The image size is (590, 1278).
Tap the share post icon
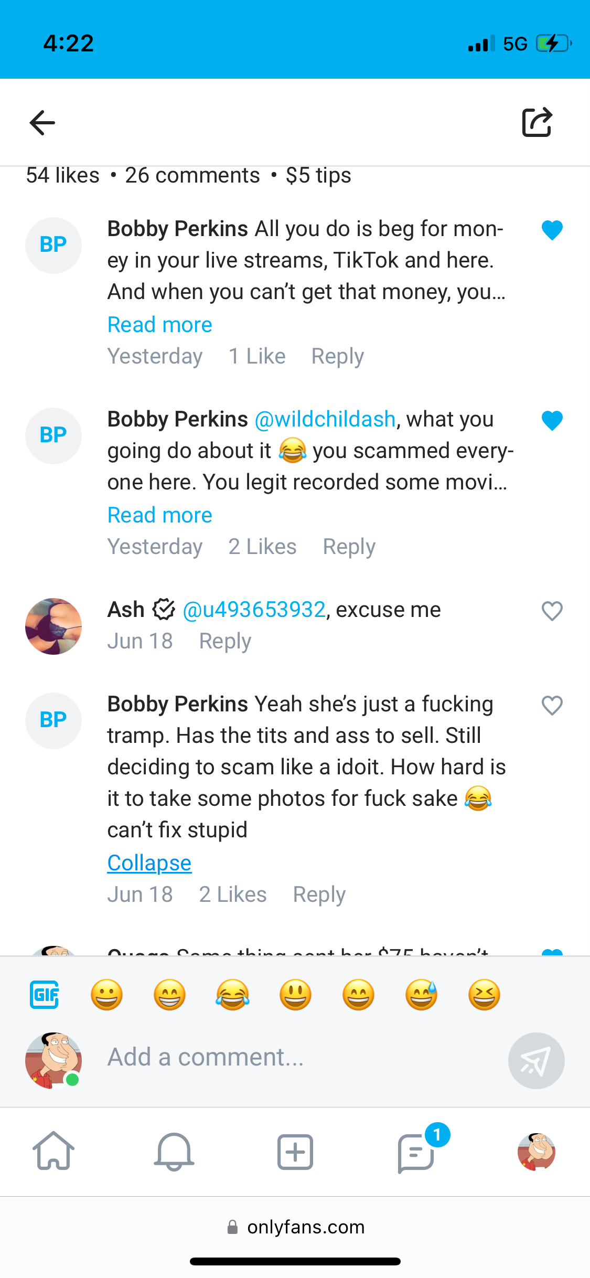coord(537,122)
